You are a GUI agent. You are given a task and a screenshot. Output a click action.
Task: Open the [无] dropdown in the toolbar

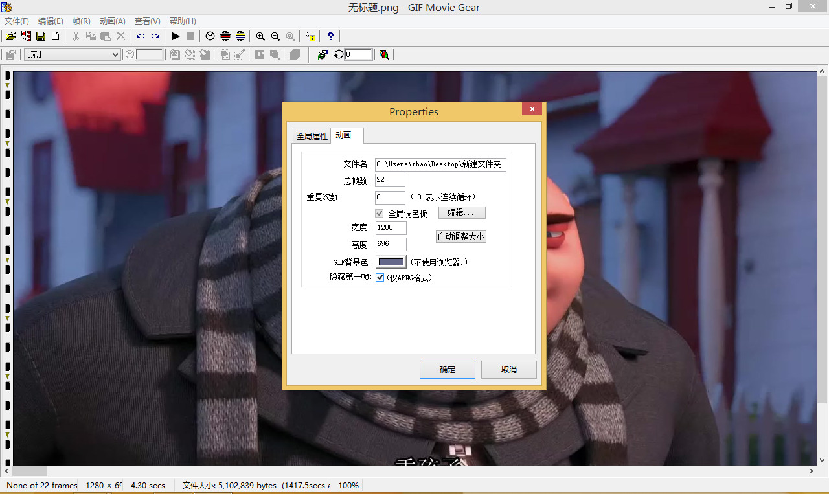[72, 54]
